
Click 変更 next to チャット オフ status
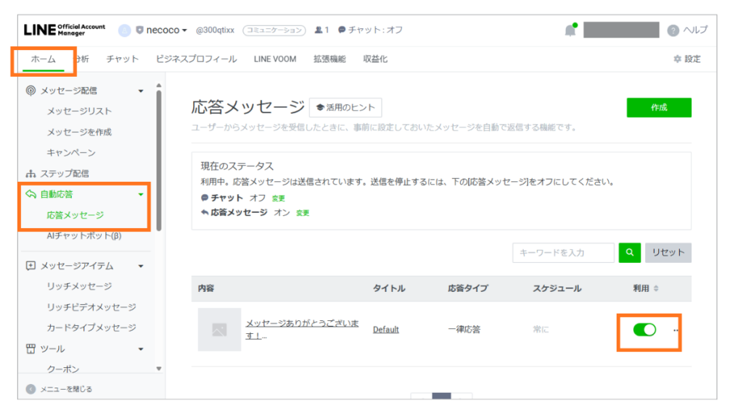tap(279, 198)
